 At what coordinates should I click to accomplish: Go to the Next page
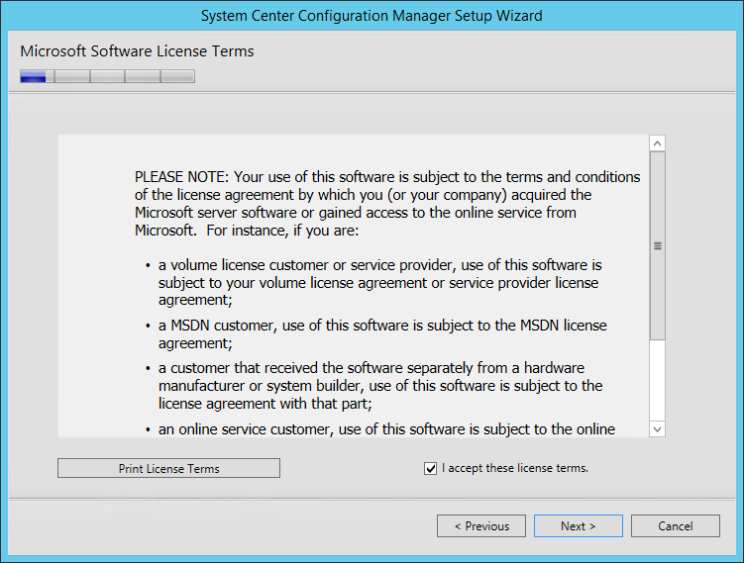coord(578,526)
